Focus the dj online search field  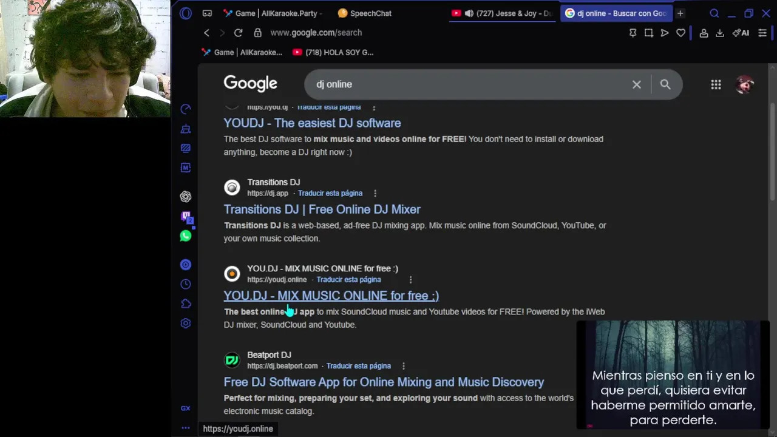(470, 84)
